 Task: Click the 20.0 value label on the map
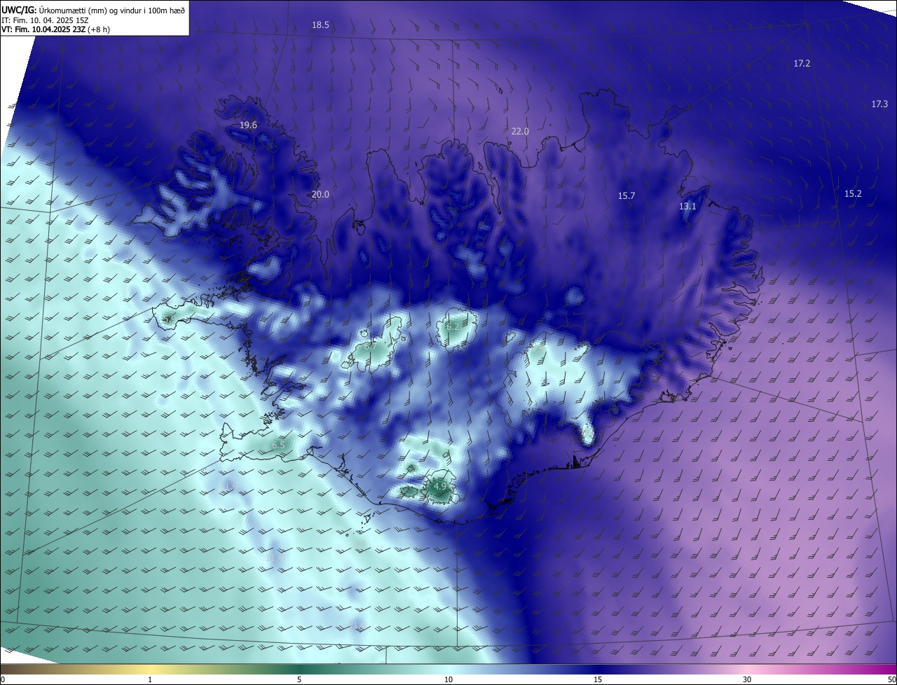click(x=320, y=195)
